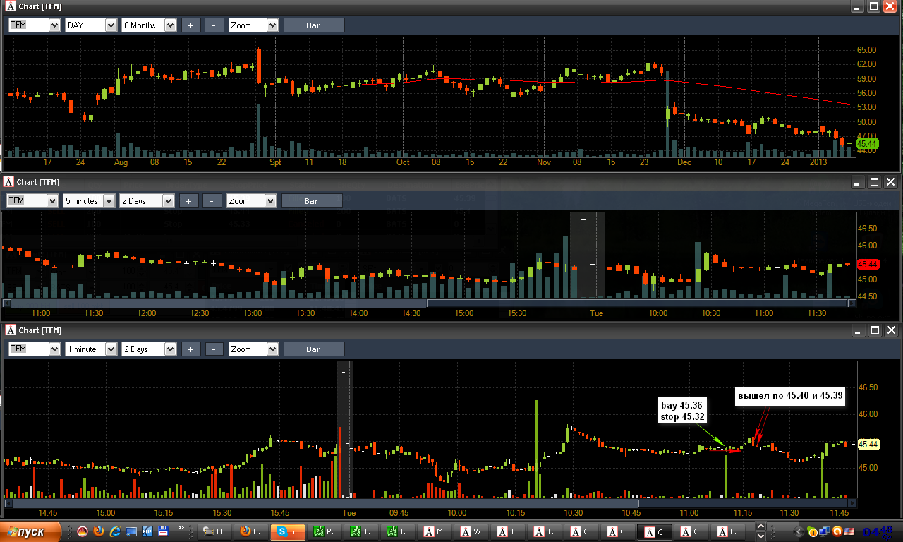Open the 5 minutes interval dropdown

[89, 201]
